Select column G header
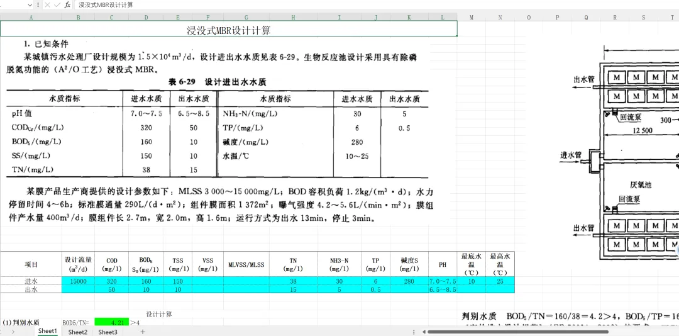The width and height of the screenshot is (679, 336). (x=246, y=18)
